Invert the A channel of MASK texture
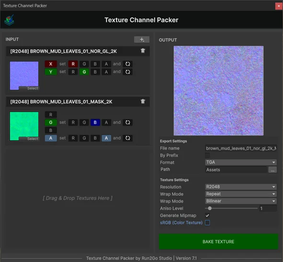Screen dimensions: 283x262 click(127, 138)
